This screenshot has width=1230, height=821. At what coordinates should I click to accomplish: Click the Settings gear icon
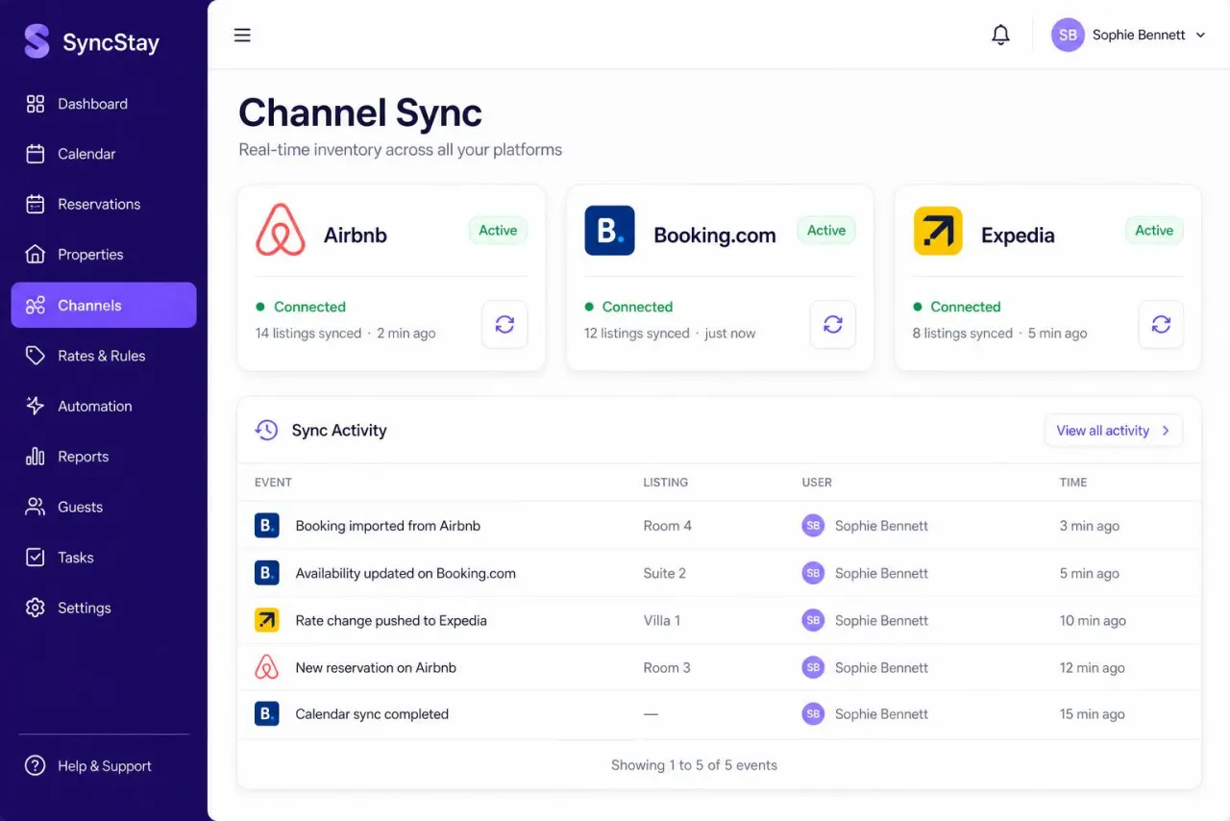(x=36, y=608)
